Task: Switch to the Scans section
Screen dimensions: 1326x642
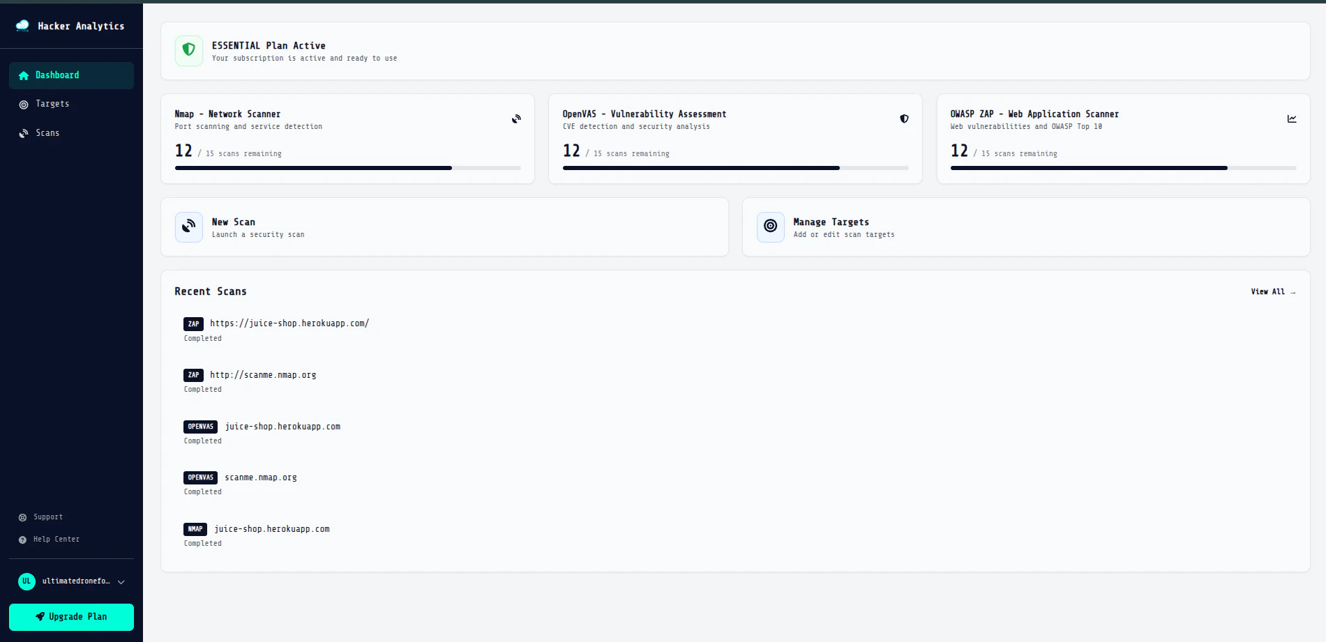Action: [x=47, y=132]
